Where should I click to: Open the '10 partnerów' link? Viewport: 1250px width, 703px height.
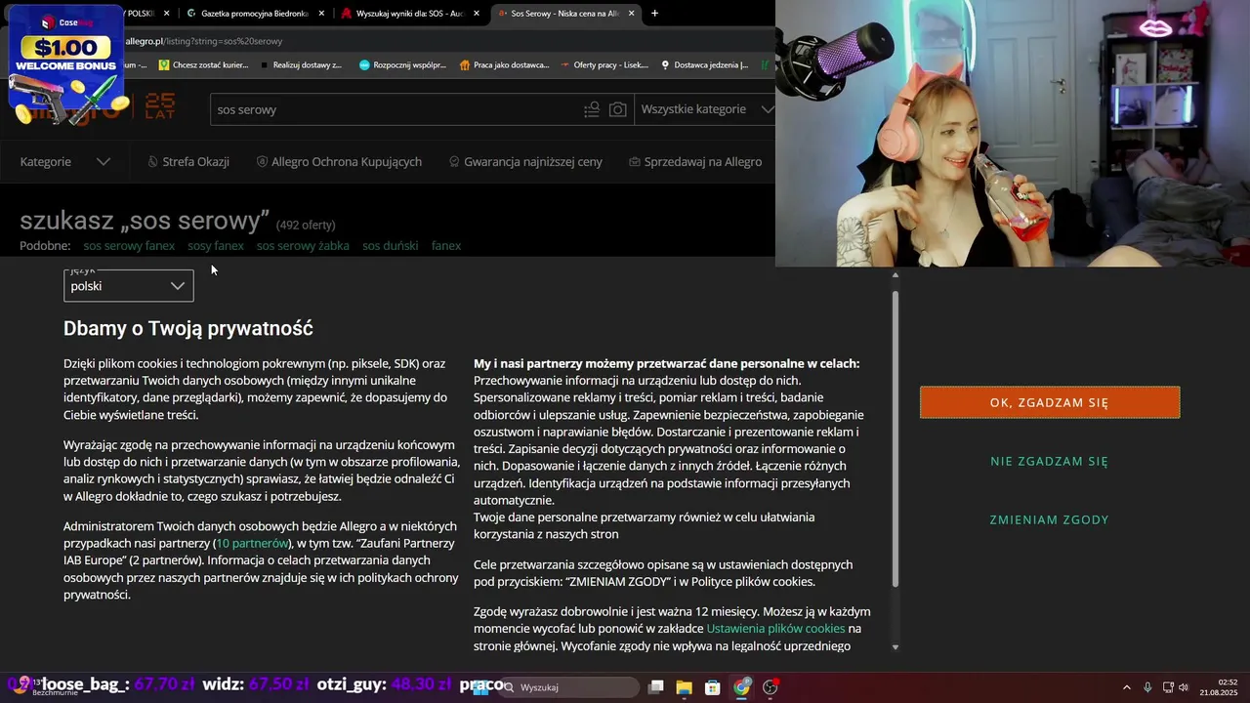point(252,543)
